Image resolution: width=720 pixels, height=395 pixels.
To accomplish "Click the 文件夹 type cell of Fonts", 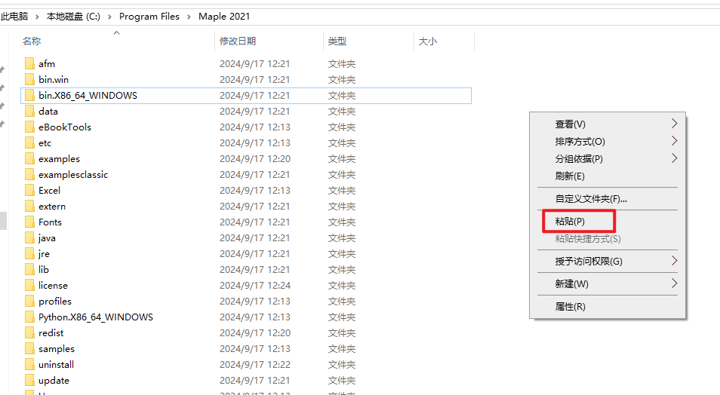I will pyautogui.click(x=342, y=222).
